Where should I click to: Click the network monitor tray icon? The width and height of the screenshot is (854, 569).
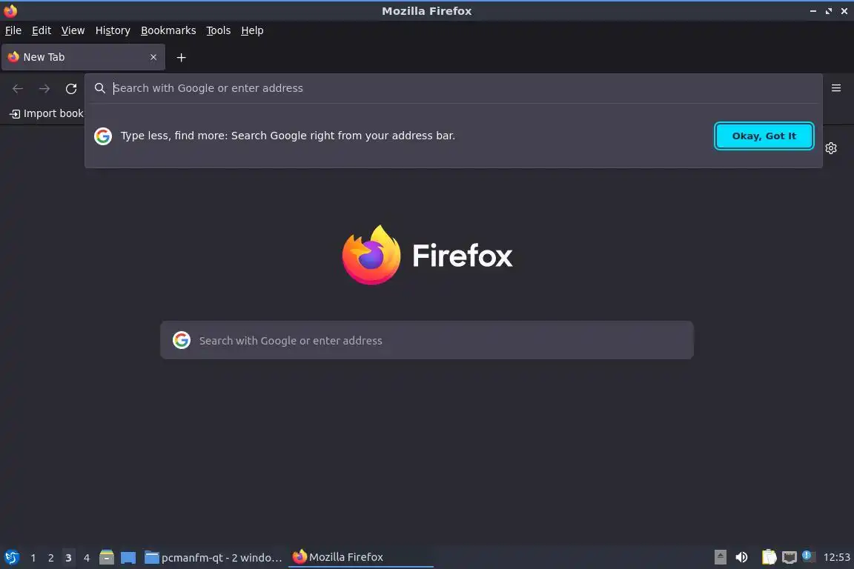pos(790,557)
